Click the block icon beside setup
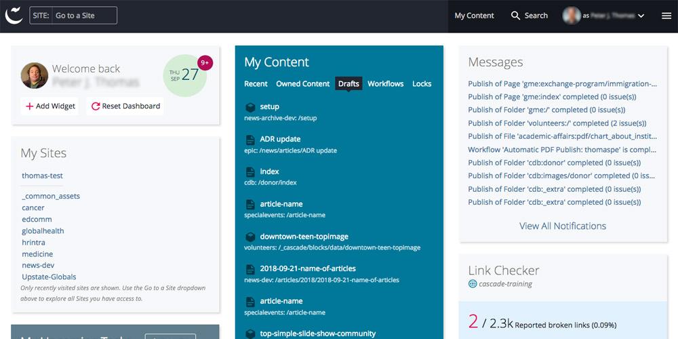Screen dimensions: 678x339 click(x=250, y=107)
